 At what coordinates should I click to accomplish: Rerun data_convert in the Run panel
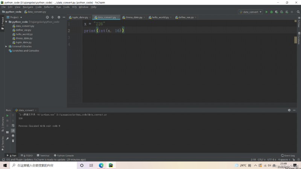pyautogui.click(x=7, y=116)
